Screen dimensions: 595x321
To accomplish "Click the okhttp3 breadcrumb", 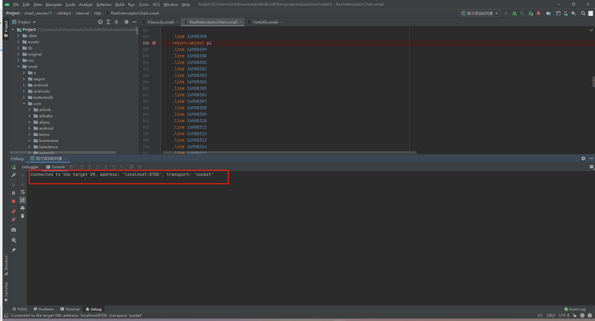I will (x=64, y=13).
